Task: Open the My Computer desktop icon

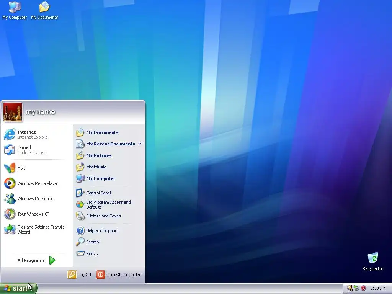Action: [15, 10]
